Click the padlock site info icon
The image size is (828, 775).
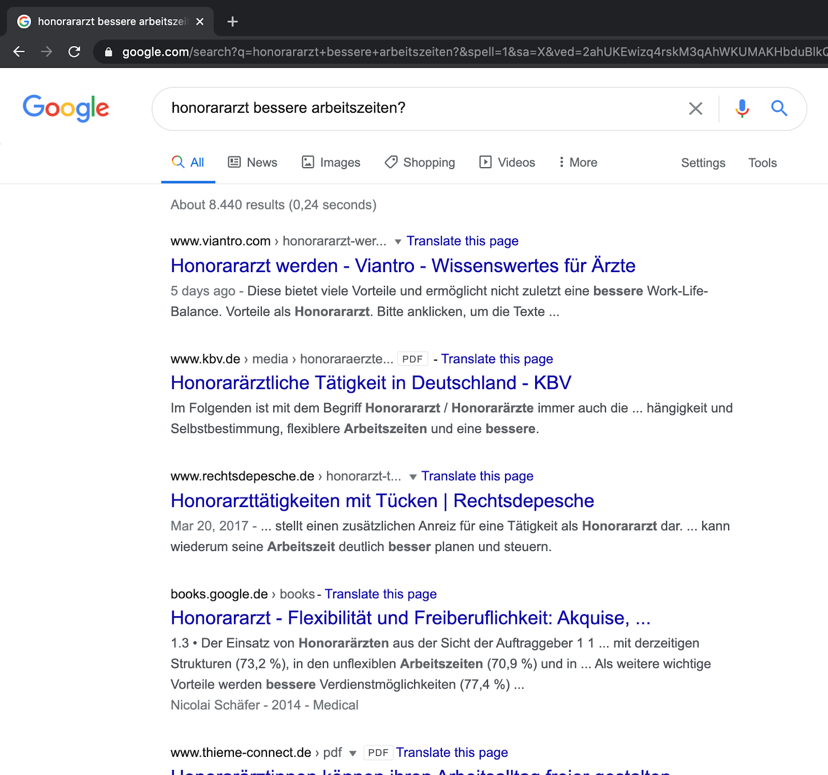[x=108, y=52]
